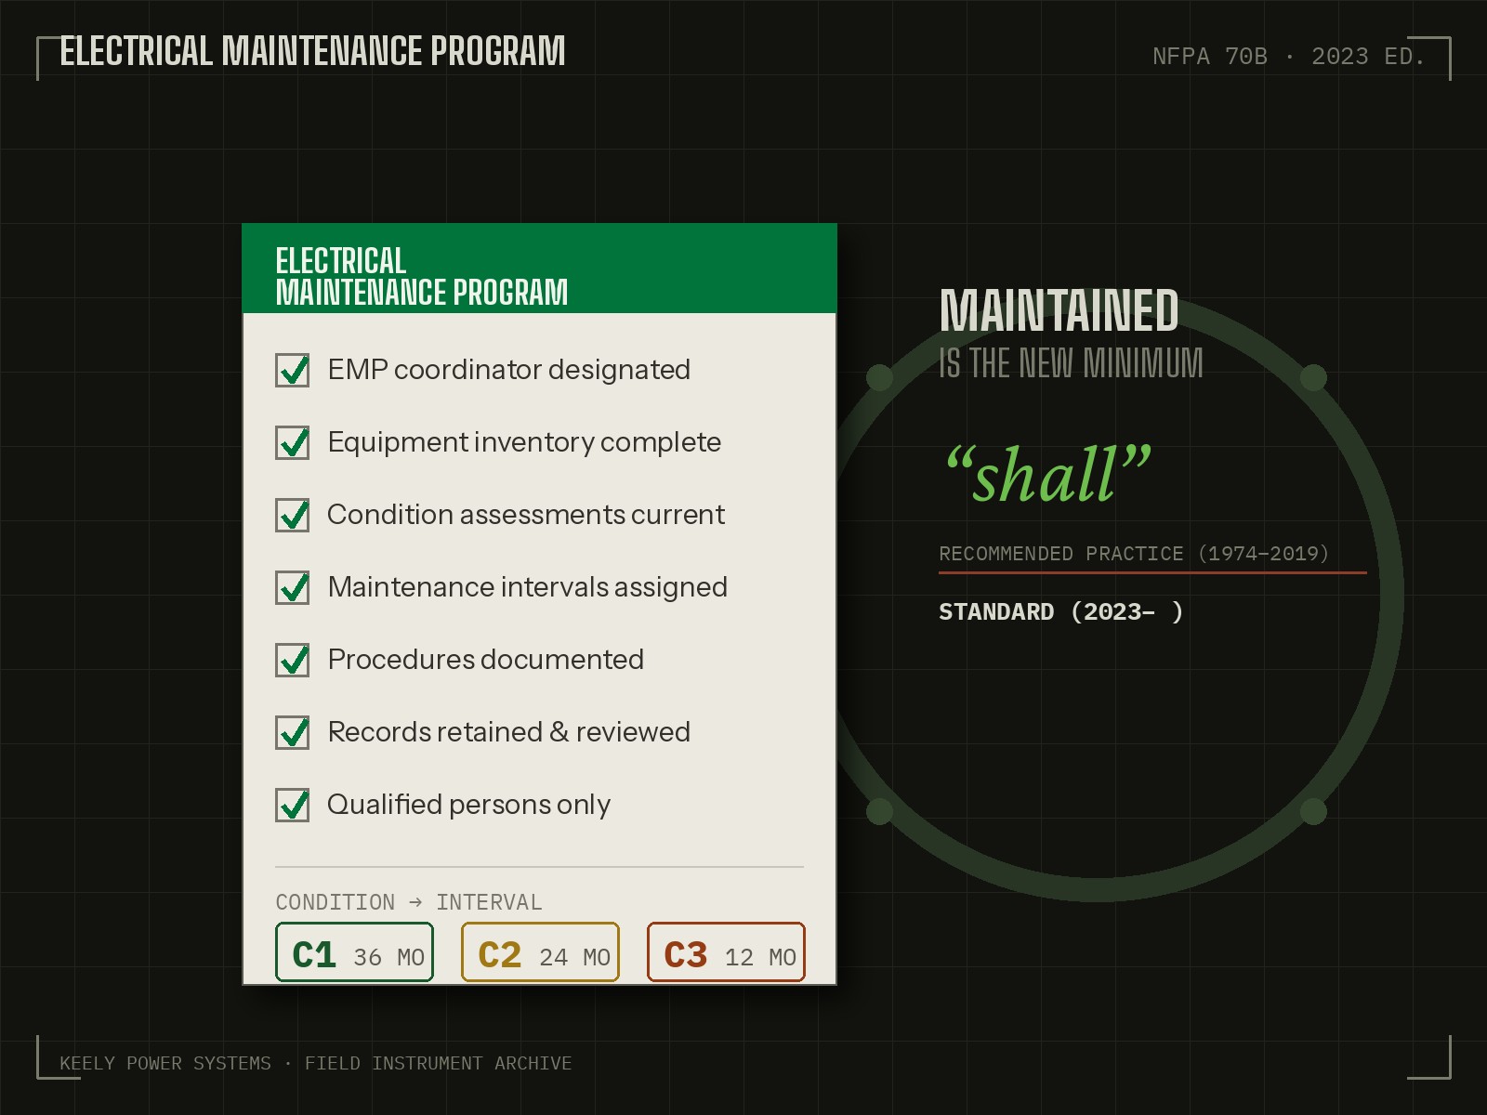
Task: Click the STANDARD (2023– ) text
Action: click(1061, 612)
